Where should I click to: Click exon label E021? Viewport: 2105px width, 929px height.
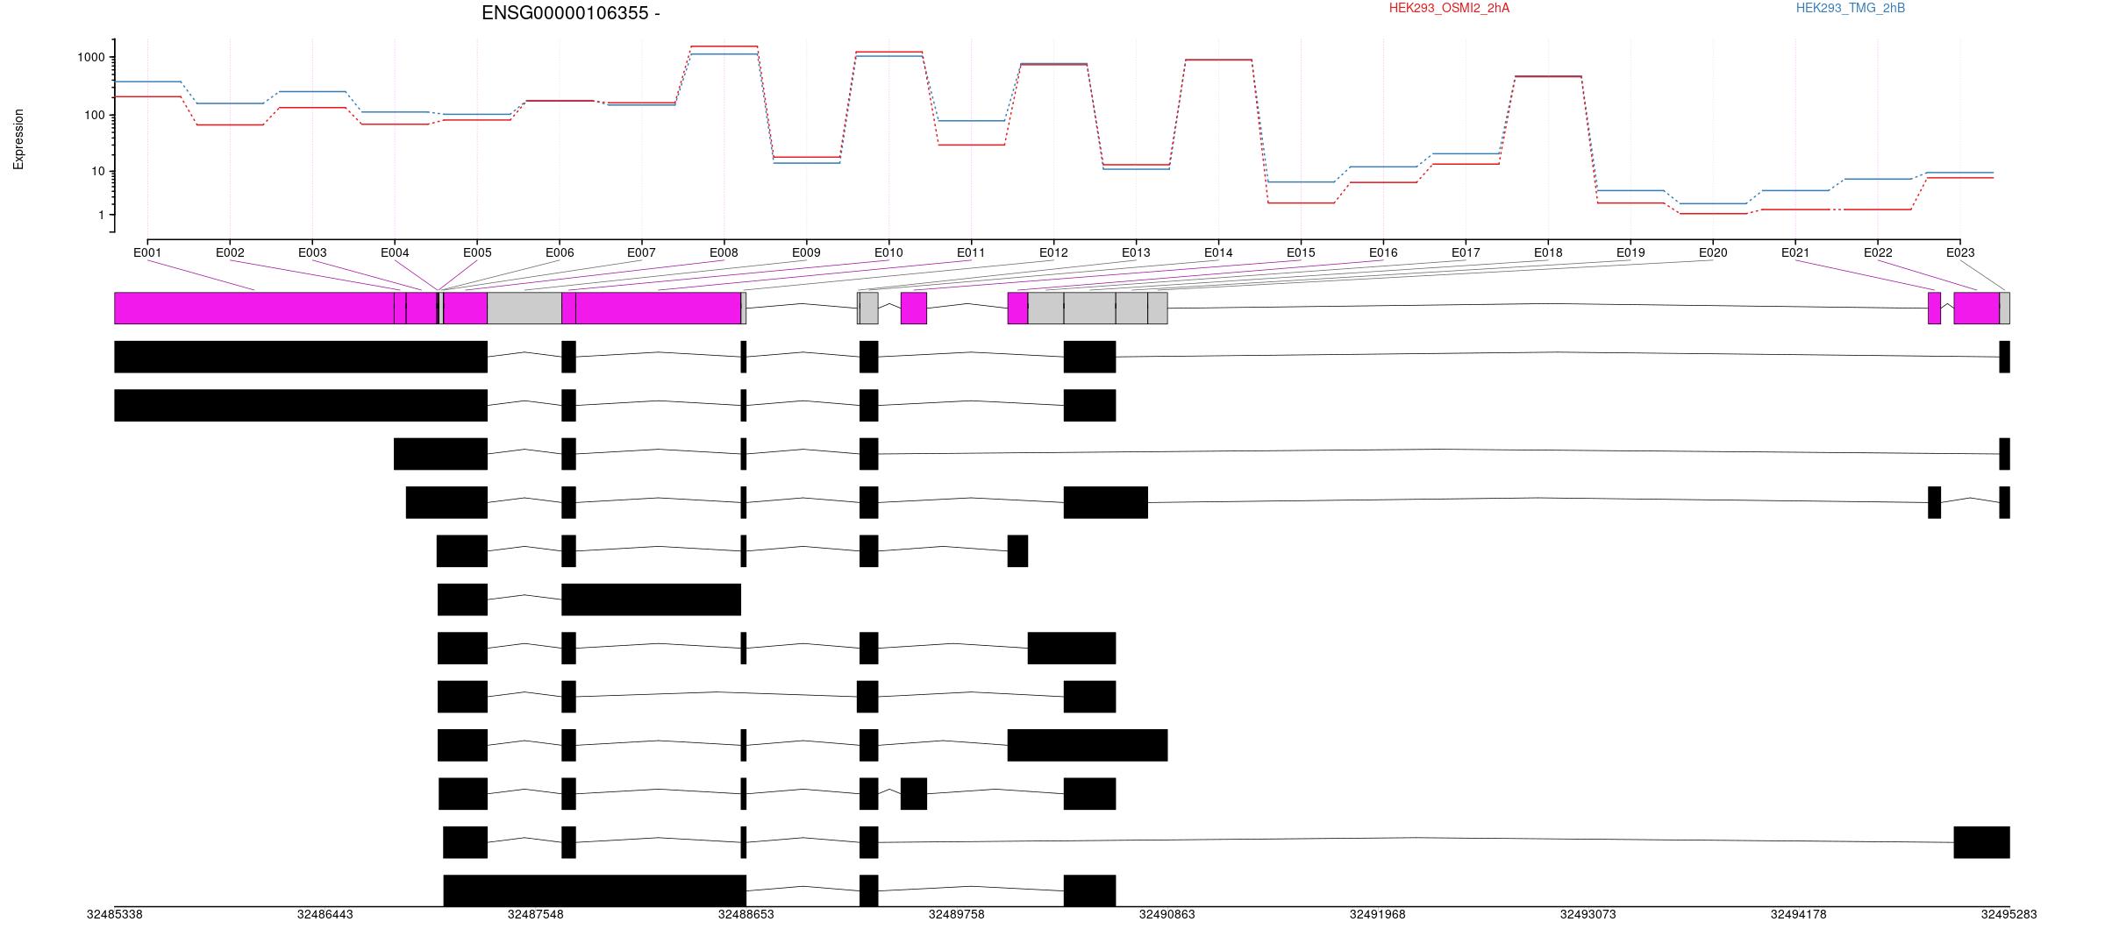point(1795,253)
